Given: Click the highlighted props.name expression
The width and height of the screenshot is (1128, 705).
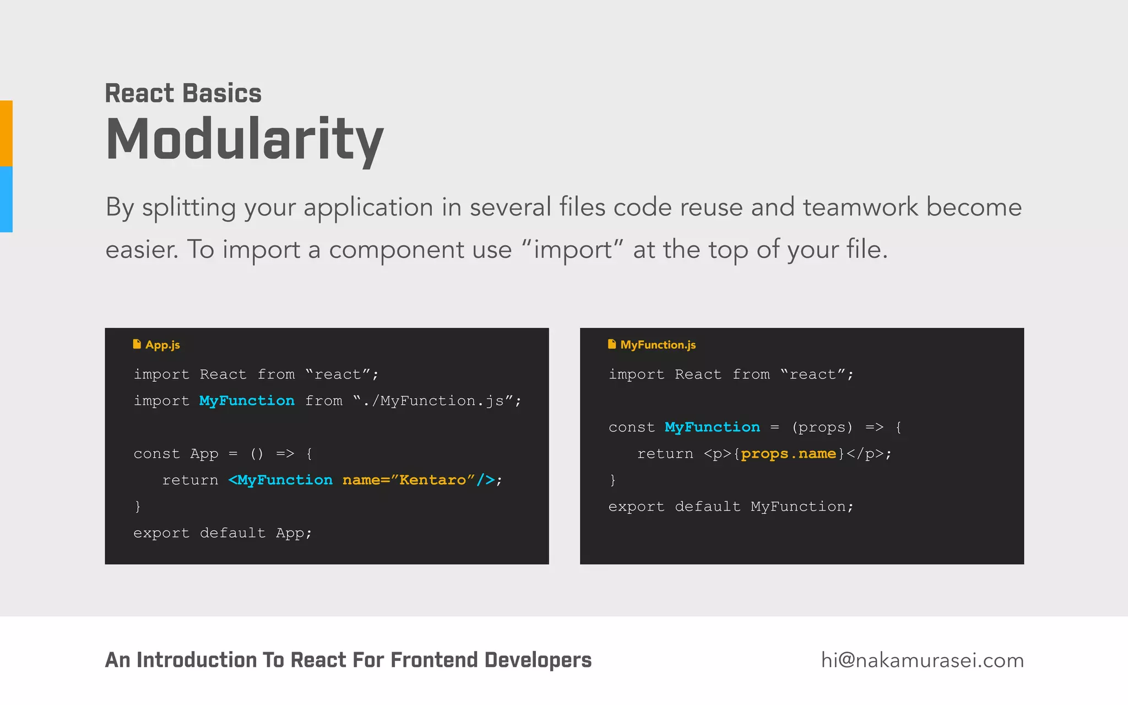Looking at the screenshot, I should 788,453.
